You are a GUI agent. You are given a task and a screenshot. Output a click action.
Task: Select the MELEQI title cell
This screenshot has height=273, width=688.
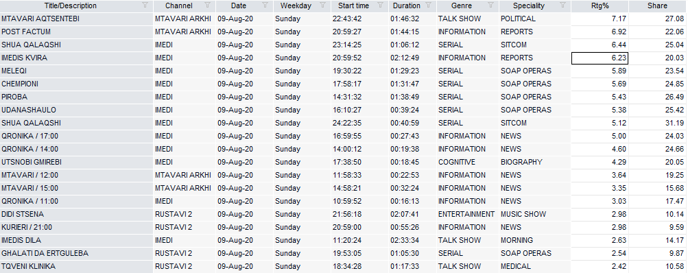(x=76, y=71)
